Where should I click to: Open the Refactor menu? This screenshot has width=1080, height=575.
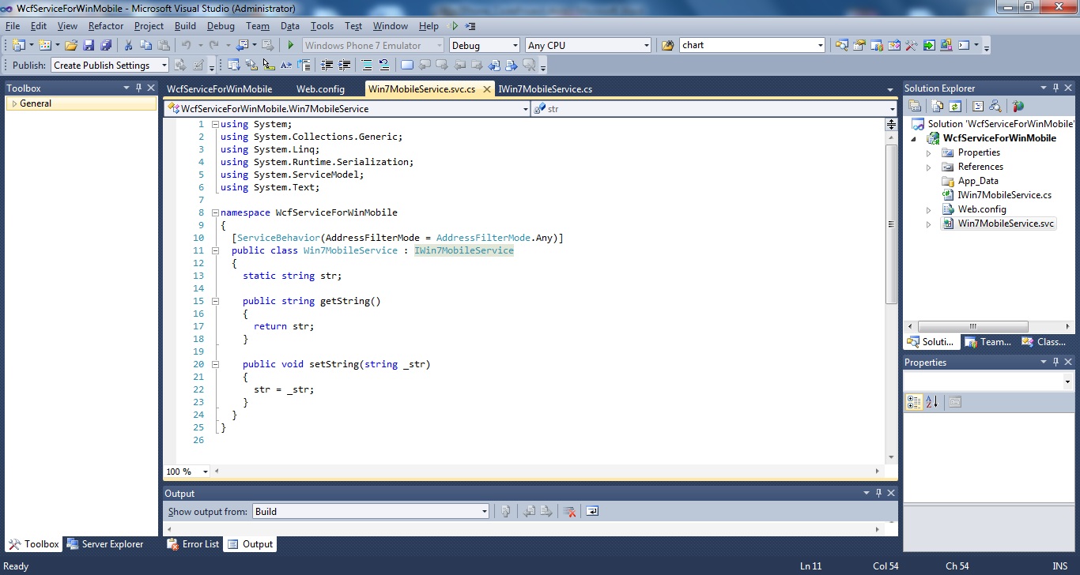[106, 26]
